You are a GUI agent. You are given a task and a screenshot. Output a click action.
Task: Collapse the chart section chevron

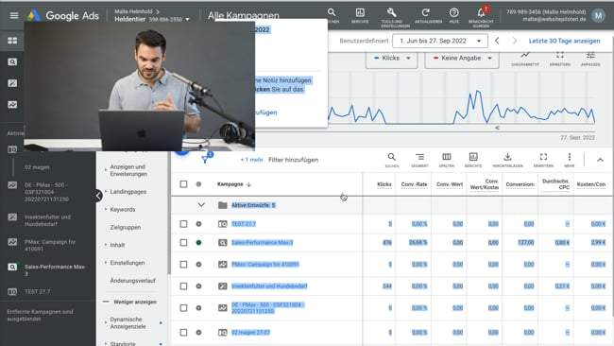[x=600, y=160]
